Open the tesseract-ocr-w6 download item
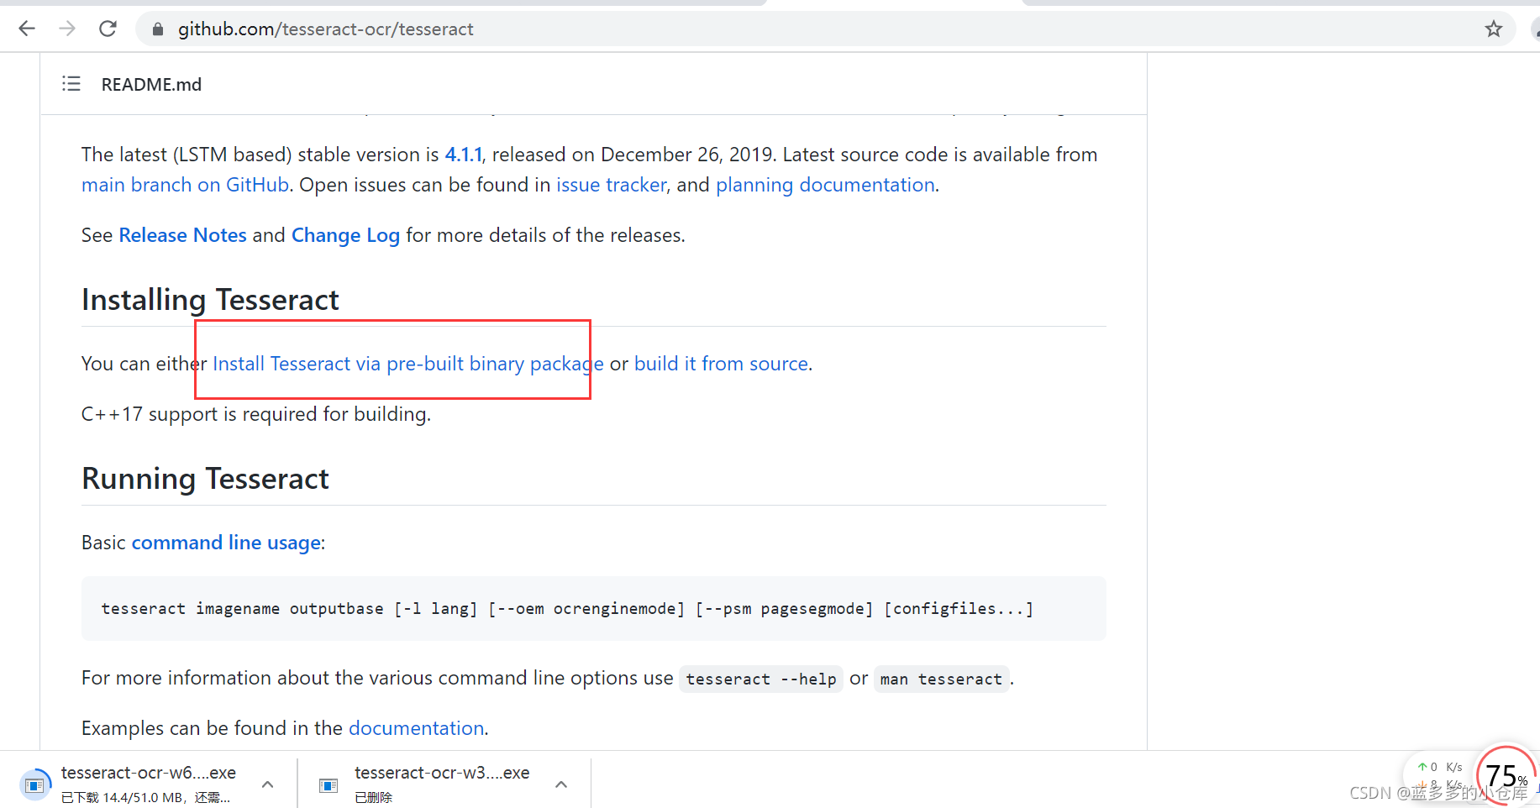 pyautogui.click(x=149, y=784)
